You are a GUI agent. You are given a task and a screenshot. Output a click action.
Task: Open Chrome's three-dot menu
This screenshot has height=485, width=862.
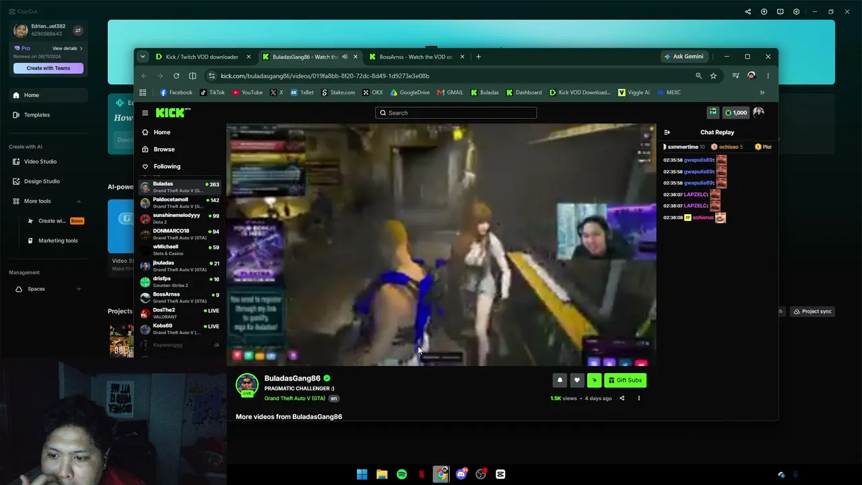[768, 76]
